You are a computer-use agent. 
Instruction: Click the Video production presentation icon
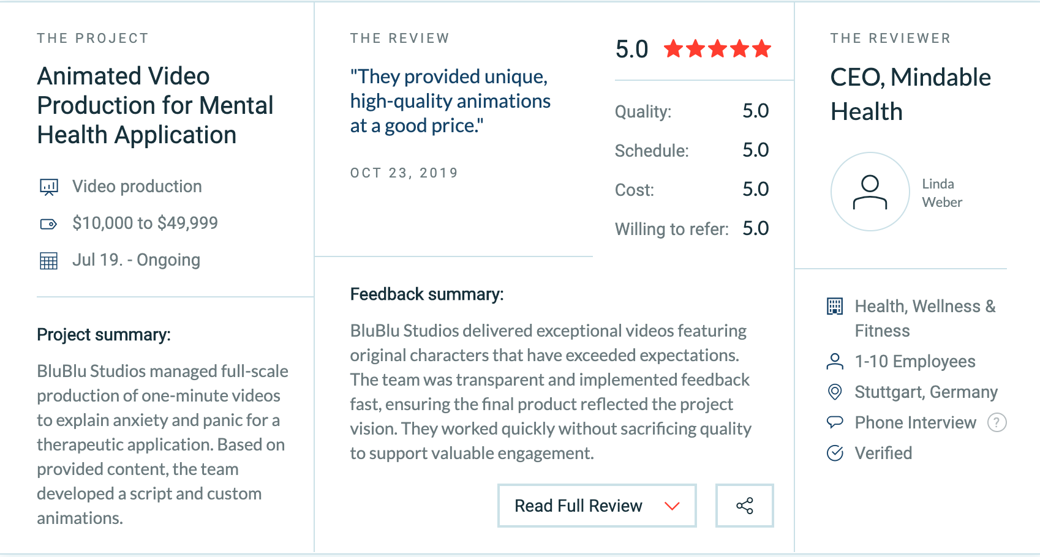tap(49, 187)
